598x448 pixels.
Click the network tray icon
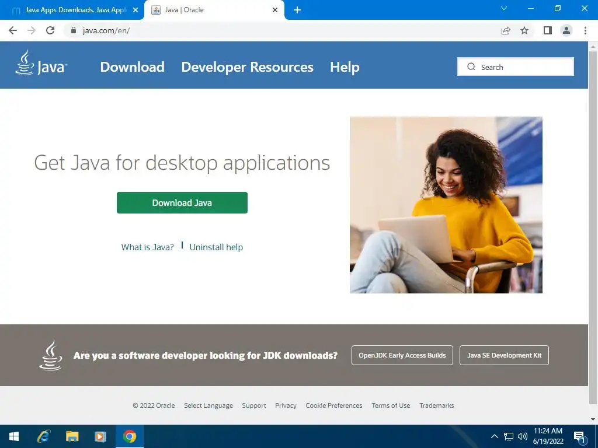509,436
